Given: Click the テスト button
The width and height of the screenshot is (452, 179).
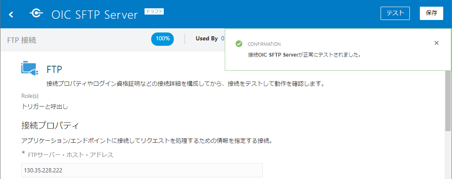Looking at the screenshot, I should [x=395, y=13].
